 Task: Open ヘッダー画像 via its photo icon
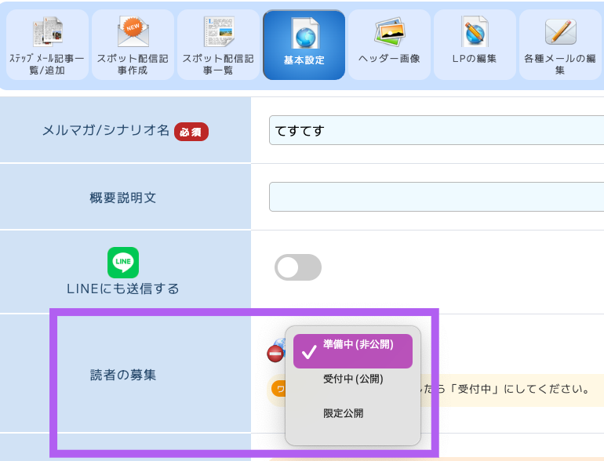(389, 32)
